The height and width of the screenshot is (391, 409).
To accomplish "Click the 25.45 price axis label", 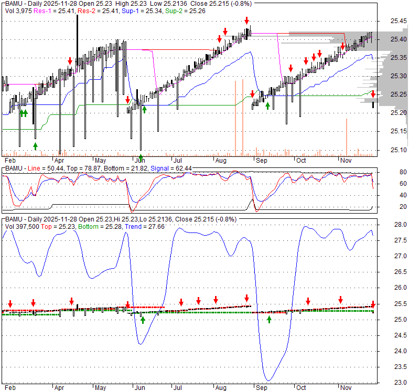I will point(399,21).
